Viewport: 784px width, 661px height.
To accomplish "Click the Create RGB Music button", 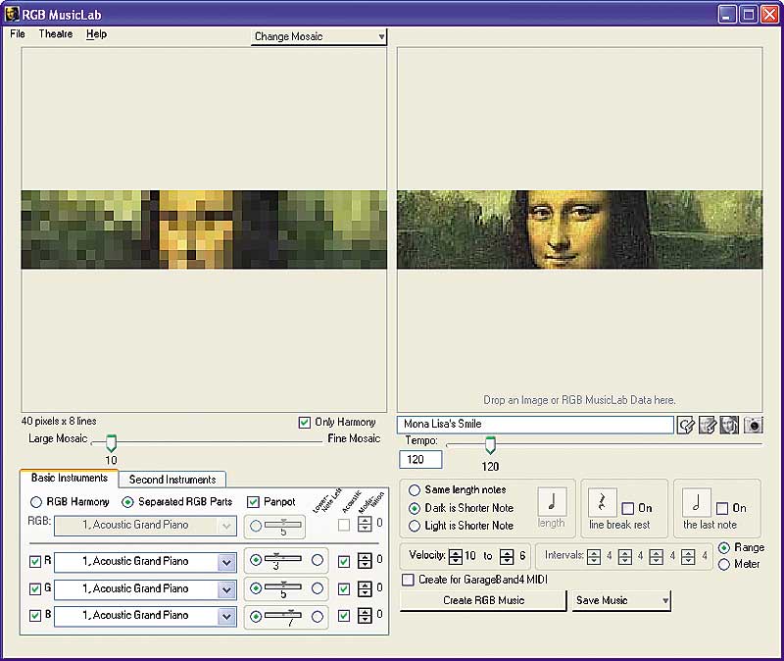I will [483, 600].
